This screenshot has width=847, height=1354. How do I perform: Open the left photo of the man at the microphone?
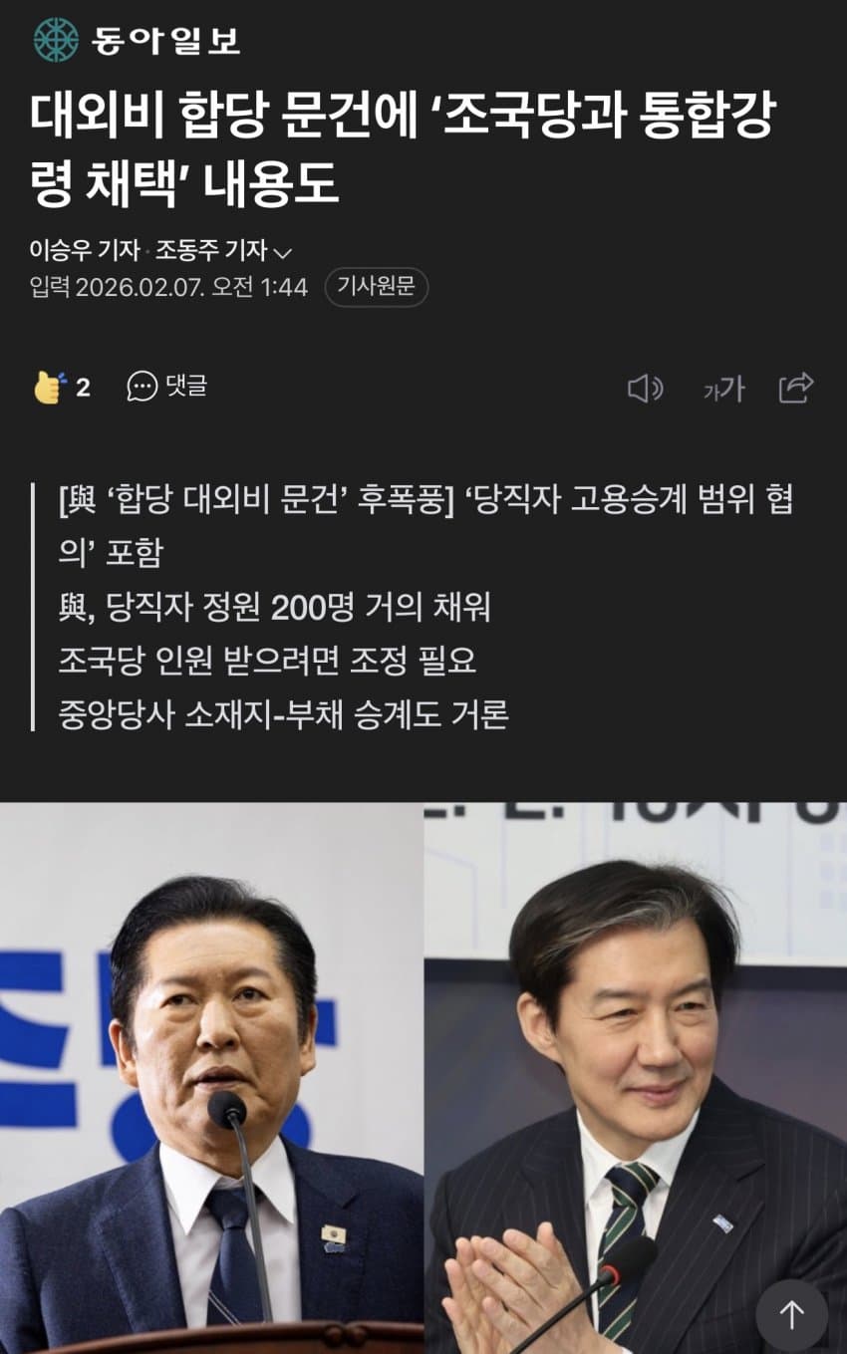(x=211, y=1078)
